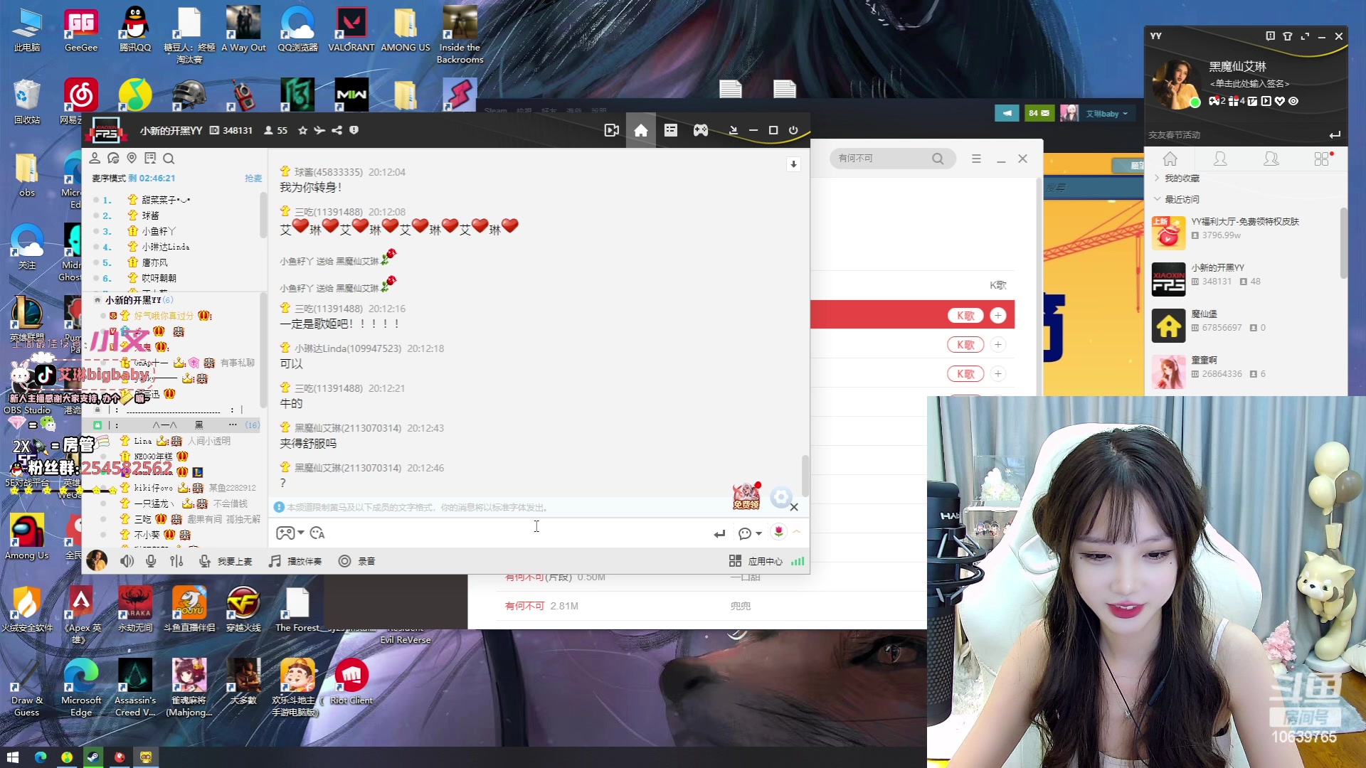Open the gamepad icon in channel header
Image resolution: width=1366 pixels, height=768 pixels.
701,130
